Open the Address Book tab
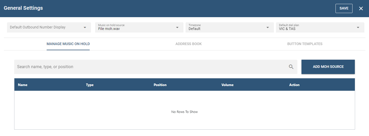 188,44
